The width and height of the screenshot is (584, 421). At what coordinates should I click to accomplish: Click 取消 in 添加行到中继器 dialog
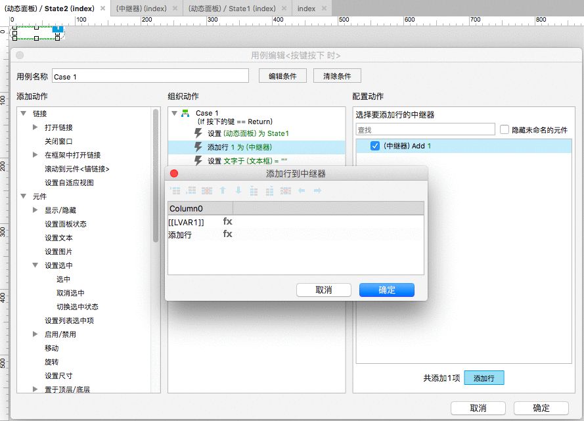[x=324, y=290]
